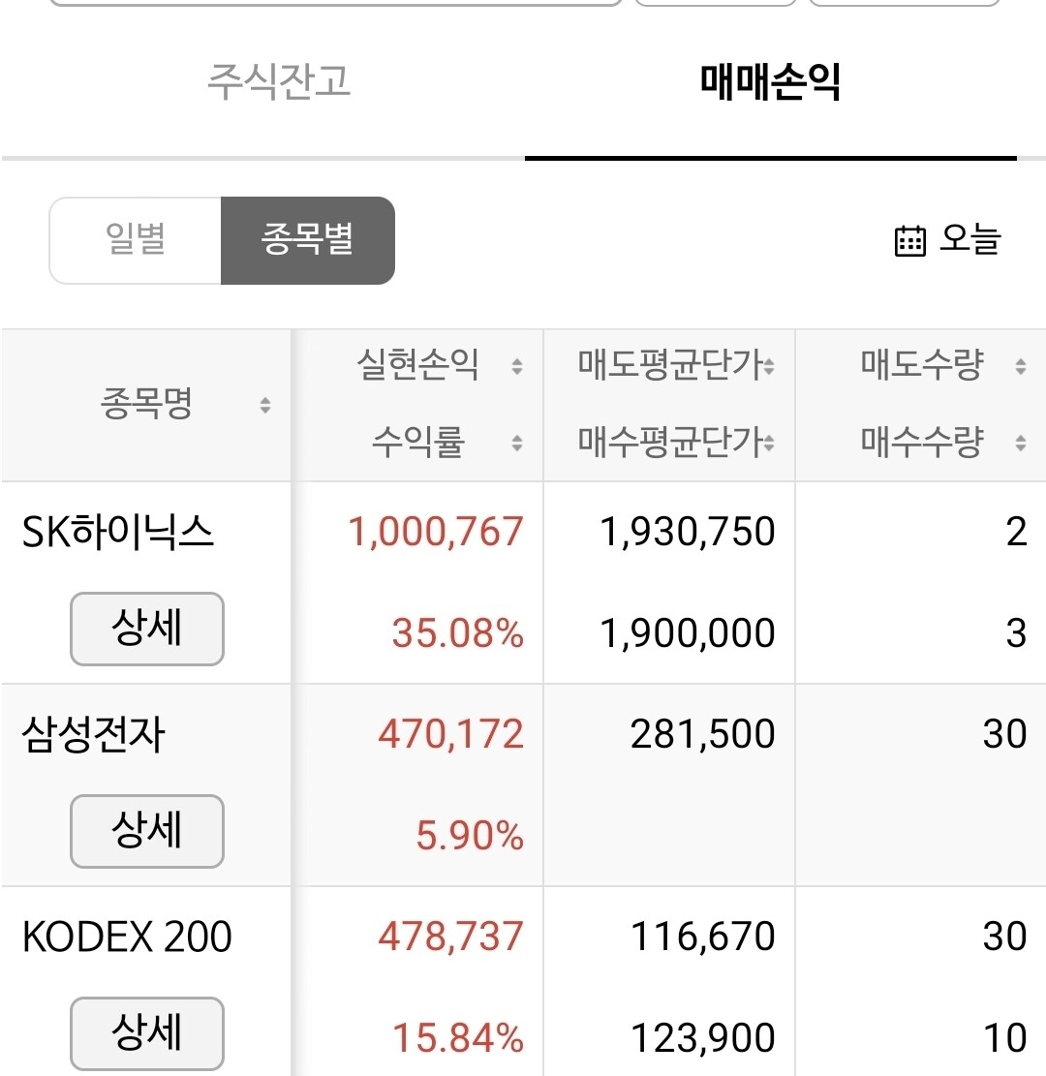The image size is (1046, 1076).
Task: Sort by 종목명 using its arrow icon
Action: point(265,405)
